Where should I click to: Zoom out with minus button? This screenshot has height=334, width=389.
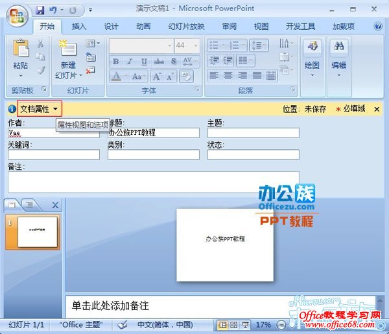[x=281, y=325]
